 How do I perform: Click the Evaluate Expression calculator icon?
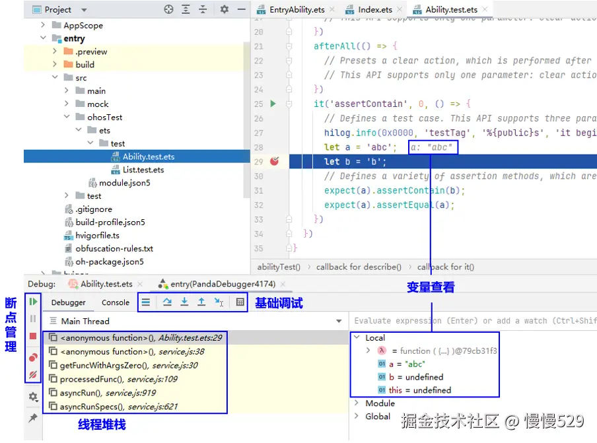pos(240,302)
